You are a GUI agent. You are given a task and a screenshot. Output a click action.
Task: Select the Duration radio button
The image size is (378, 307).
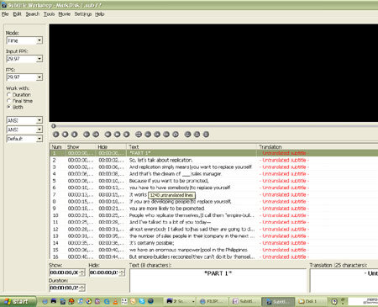(9, 95)
